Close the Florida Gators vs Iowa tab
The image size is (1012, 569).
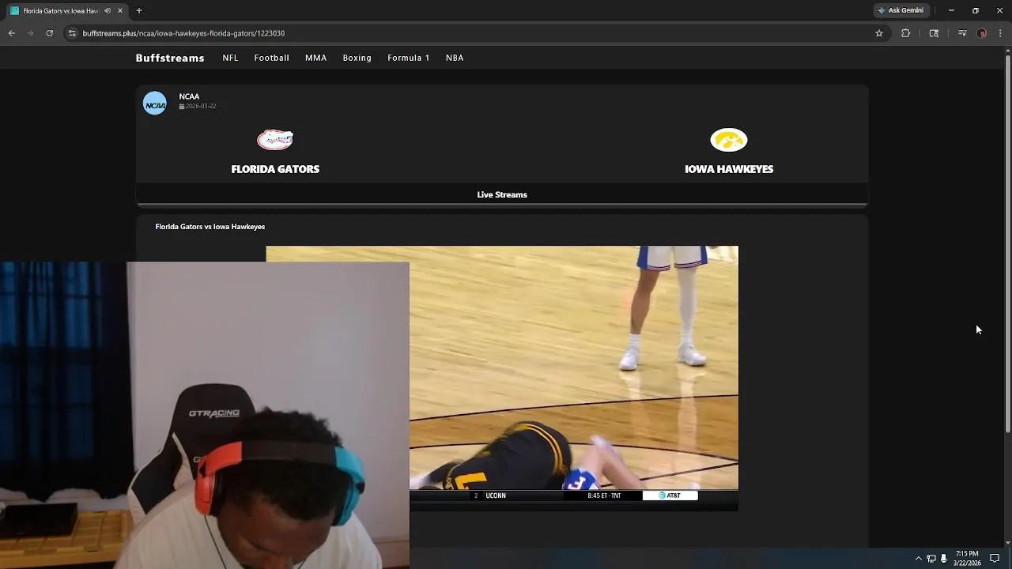120,11
